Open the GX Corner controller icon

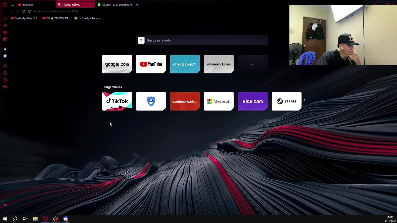(x=12, y=5)
